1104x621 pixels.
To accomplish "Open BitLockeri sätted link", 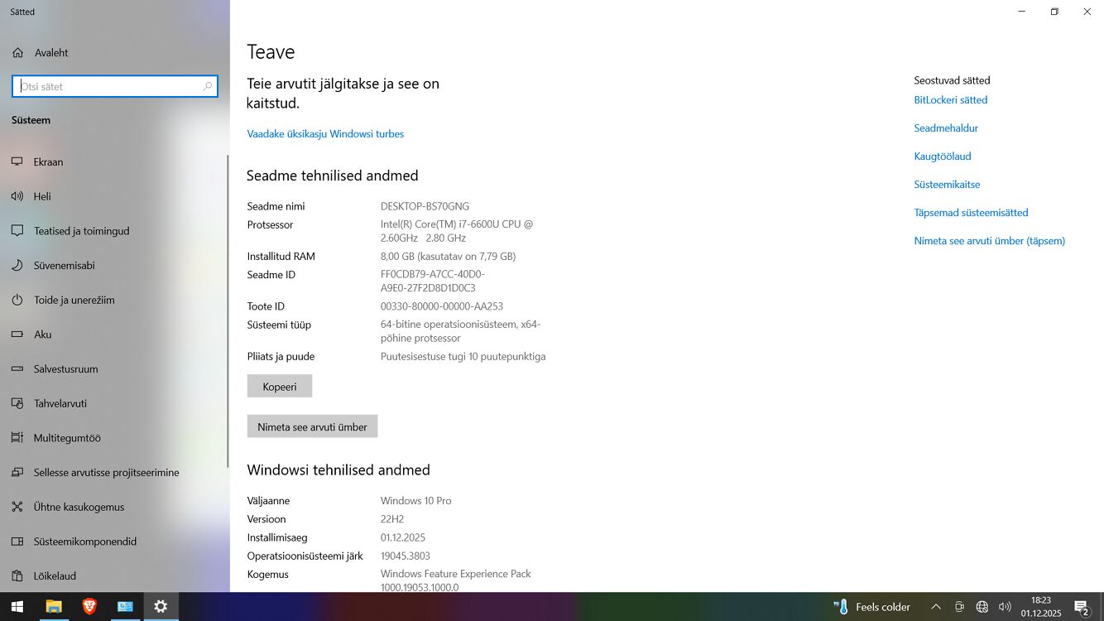I will [x=950, y=100].
